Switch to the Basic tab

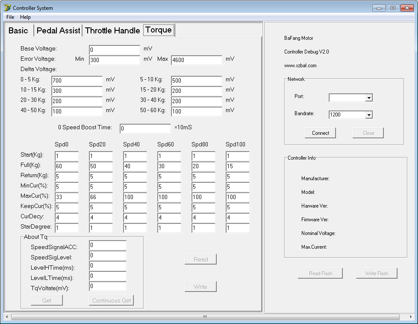[x=18, y=30]
